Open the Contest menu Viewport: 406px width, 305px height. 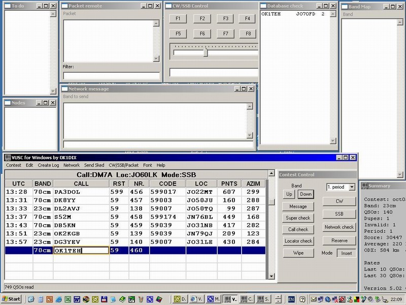(14, 165)
